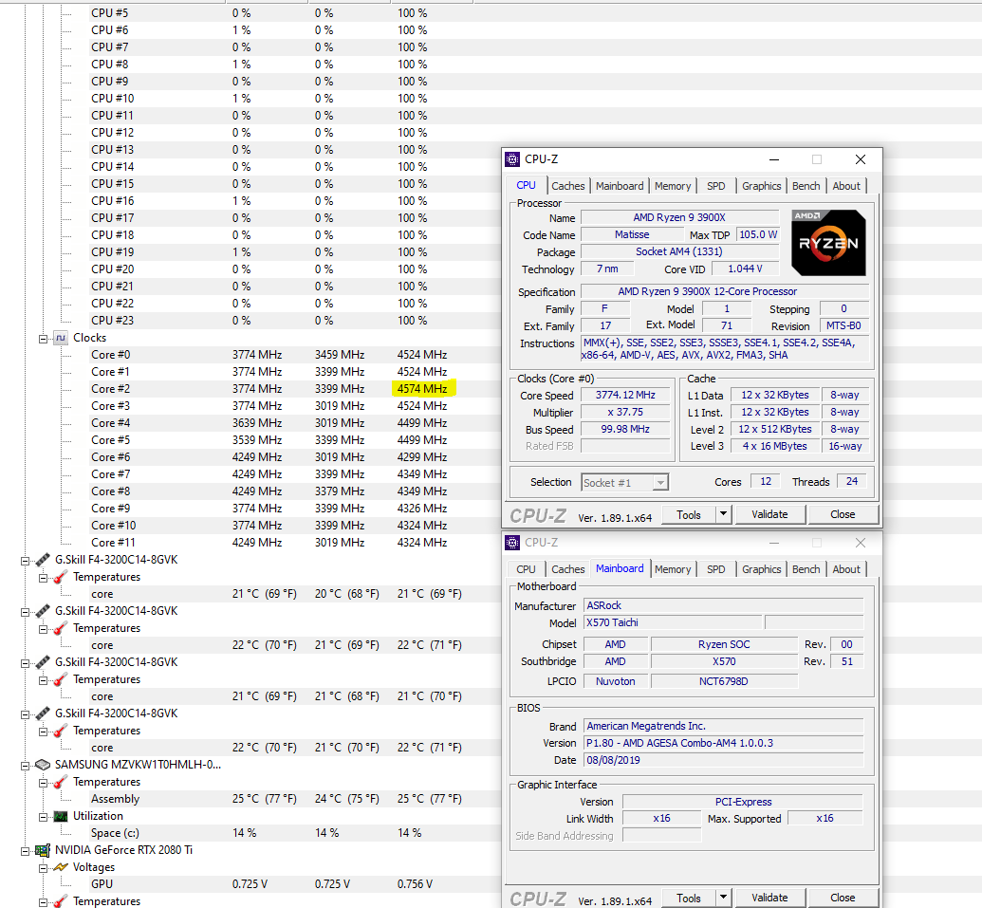
Task: Click the LPCIO NCT6798D value
Action: coord(724,681)
